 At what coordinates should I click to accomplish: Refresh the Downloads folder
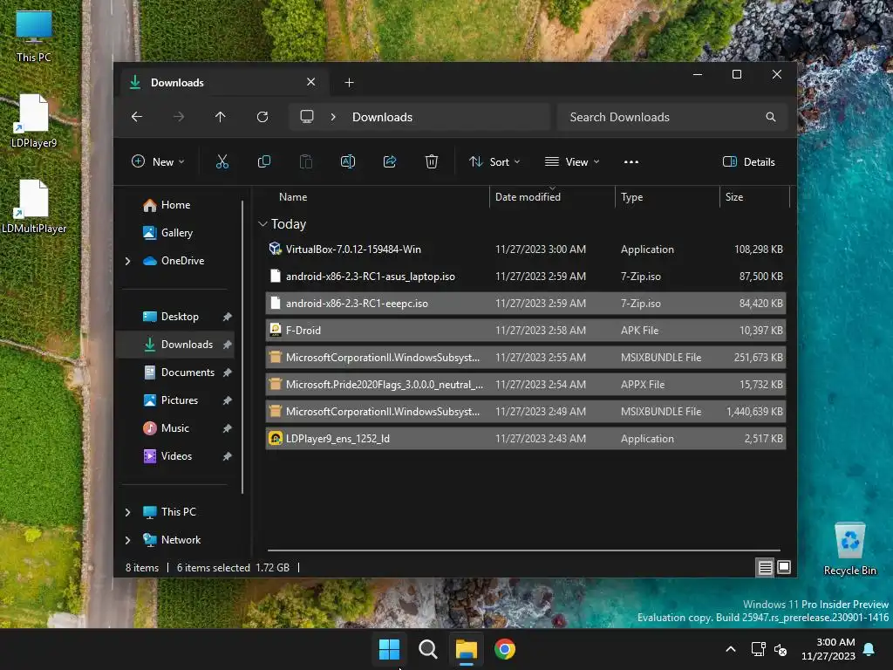click(262, 117)
